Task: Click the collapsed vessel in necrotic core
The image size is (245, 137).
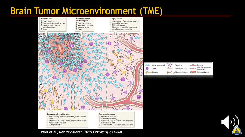Action: 59,49
